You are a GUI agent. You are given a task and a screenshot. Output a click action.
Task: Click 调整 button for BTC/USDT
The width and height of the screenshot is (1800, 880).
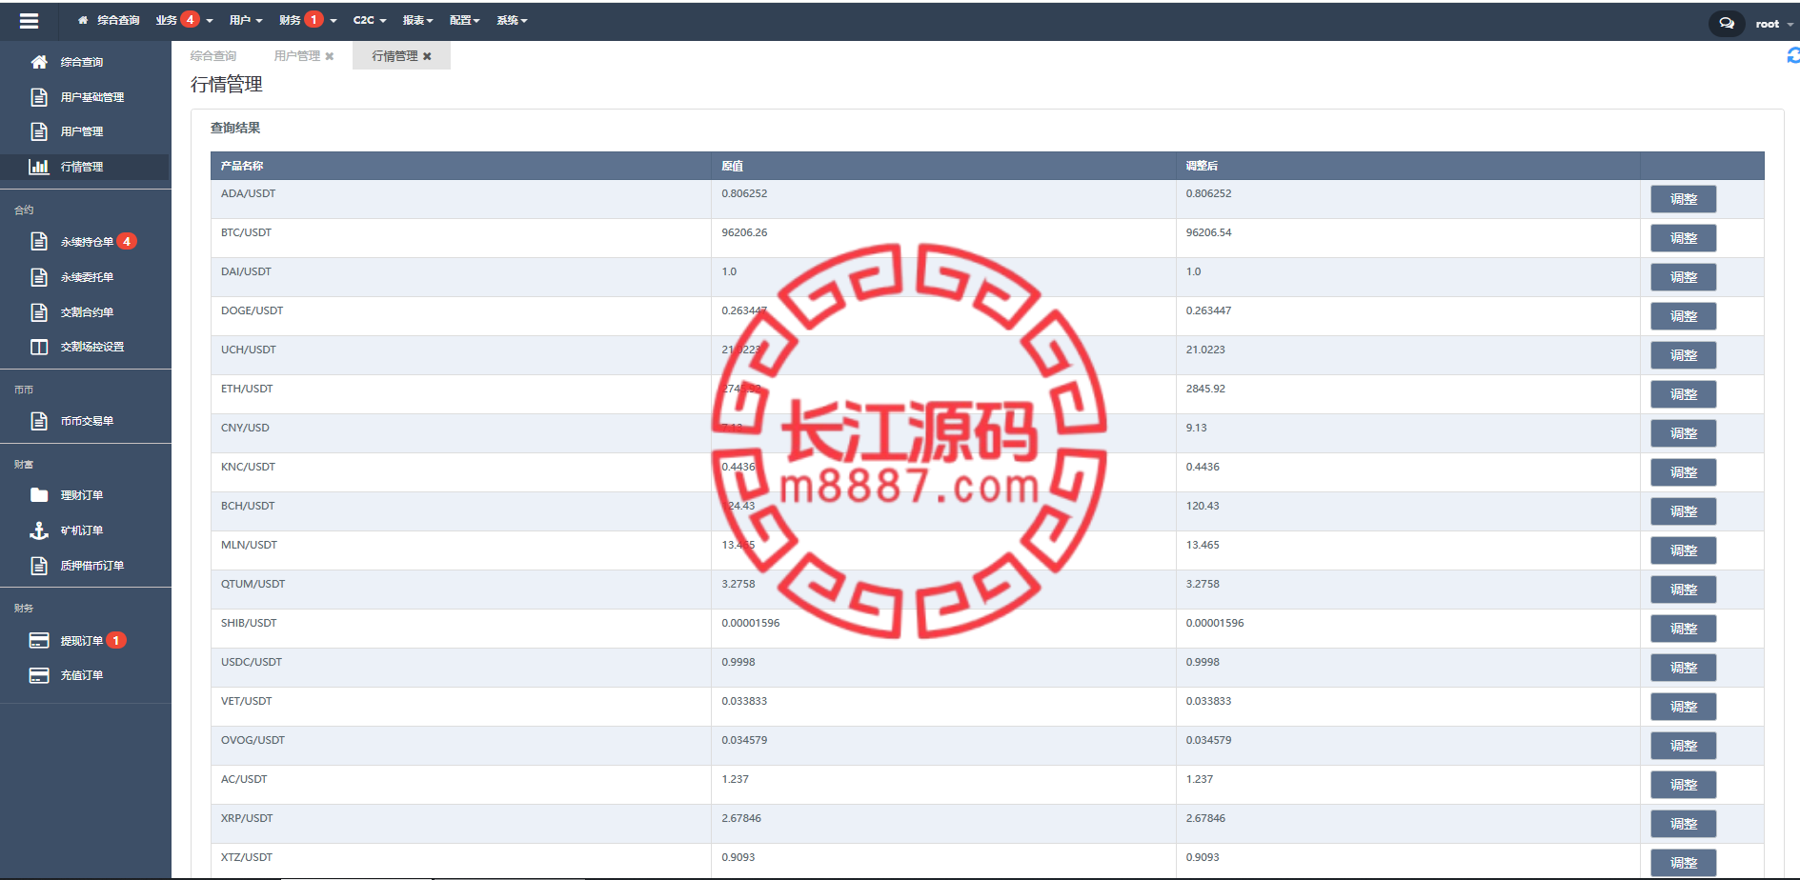(1683, 238)
